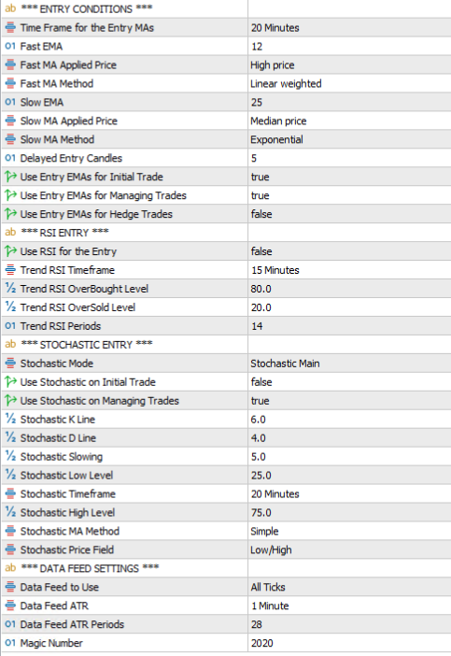
Task: Select the RSI ENTRY section header row
Action: coord(226,233)
